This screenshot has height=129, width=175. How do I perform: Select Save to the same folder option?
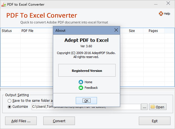10,101
